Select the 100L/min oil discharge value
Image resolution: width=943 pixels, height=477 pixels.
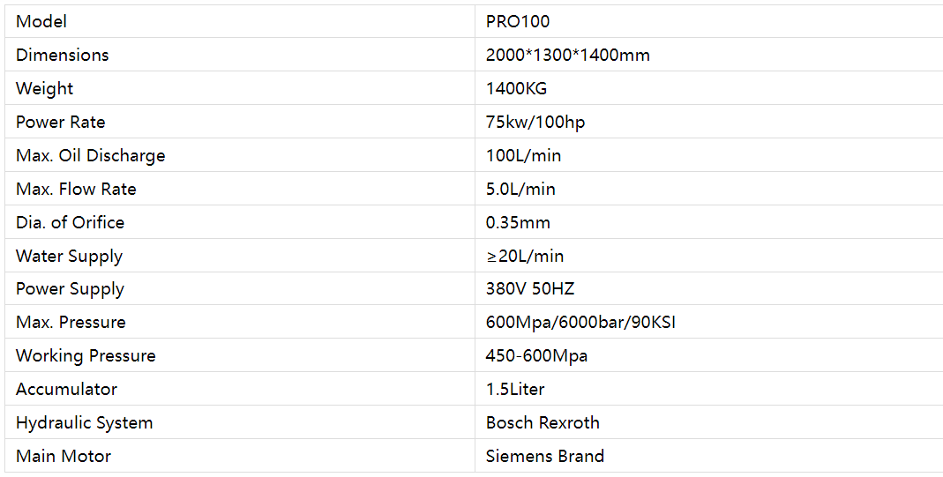523,155
